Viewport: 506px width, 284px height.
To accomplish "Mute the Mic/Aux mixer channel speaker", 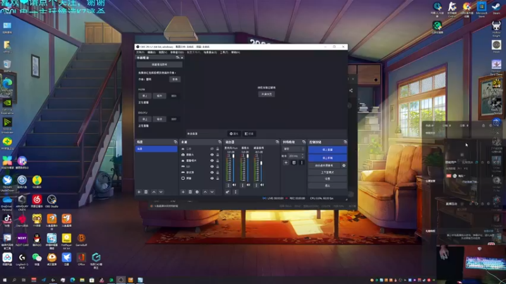I will tap(234, 185).
